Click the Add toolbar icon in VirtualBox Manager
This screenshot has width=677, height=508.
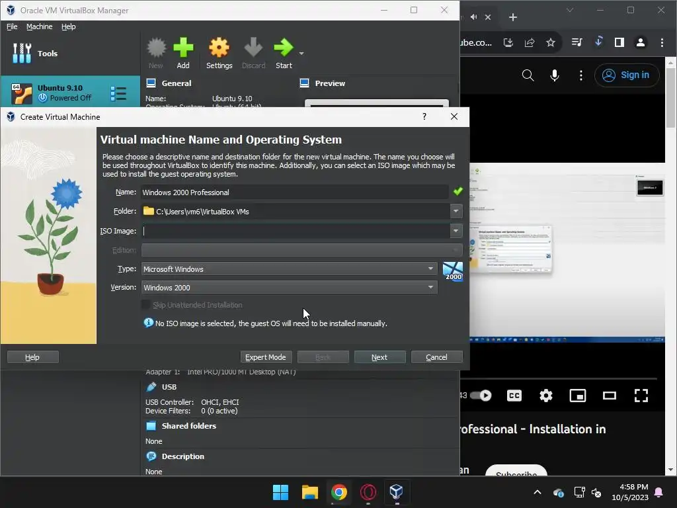coord(183,53)
